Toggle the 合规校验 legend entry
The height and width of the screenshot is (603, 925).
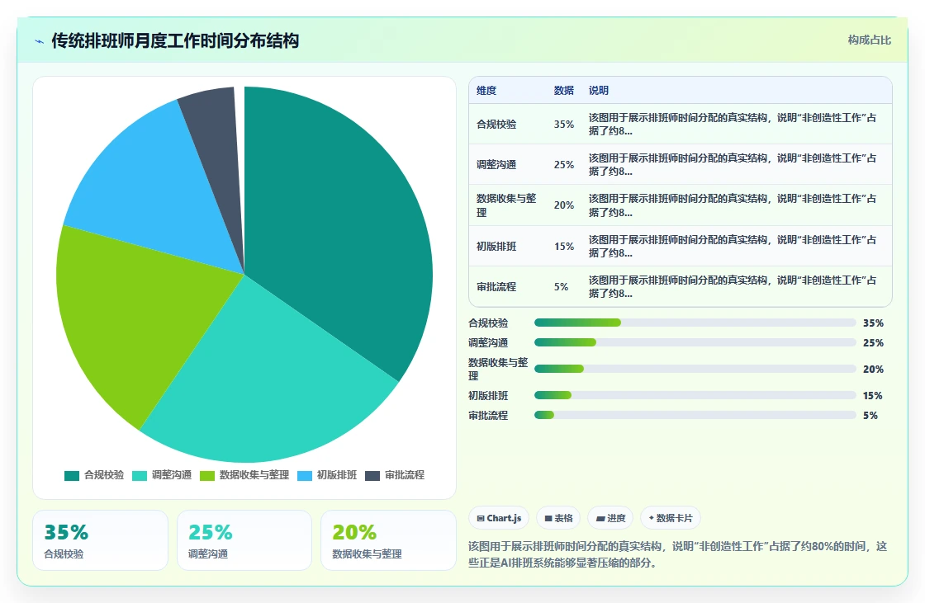click(94, 475)
